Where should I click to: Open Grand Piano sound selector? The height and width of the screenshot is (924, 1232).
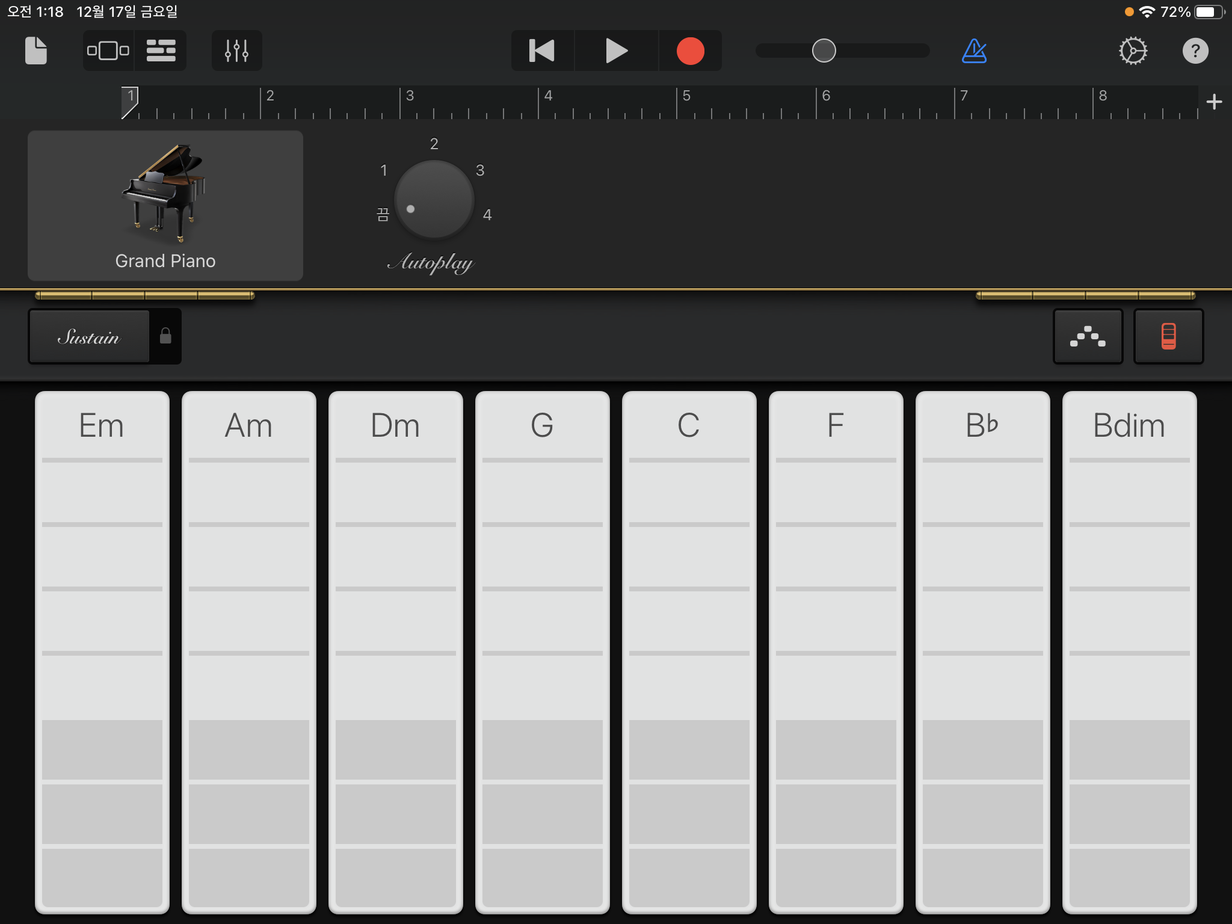point(165,205)
